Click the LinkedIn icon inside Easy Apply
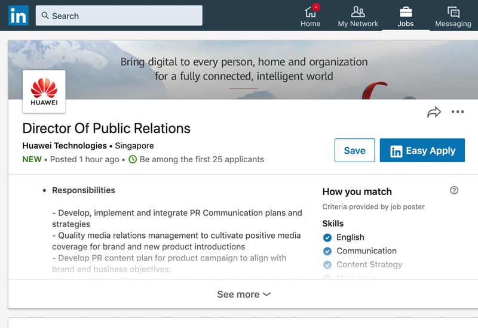This screenshot has width=478, height=328. pyautogui.click(x=396, y=151)
